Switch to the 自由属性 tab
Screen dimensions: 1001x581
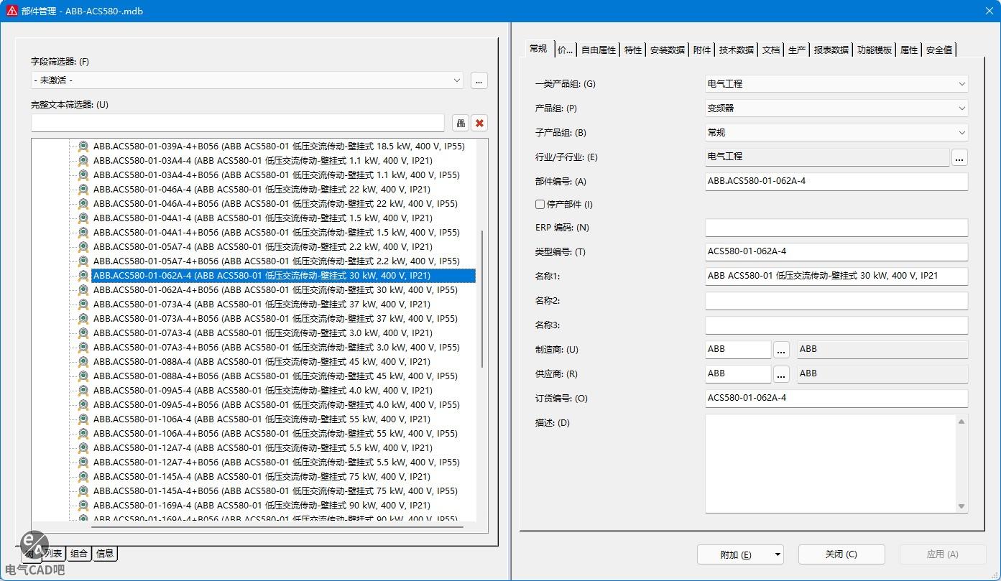599,50
